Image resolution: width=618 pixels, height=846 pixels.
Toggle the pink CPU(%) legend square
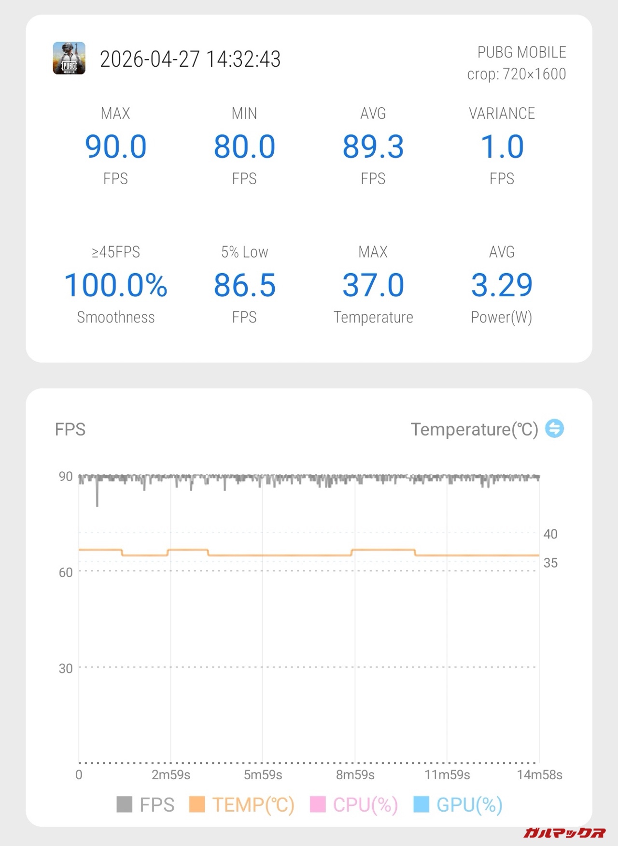point(317,805)
